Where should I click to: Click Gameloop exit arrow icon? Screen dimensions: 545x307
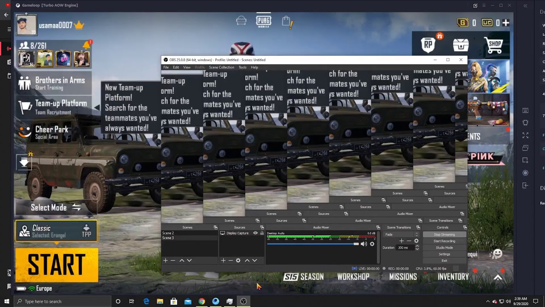point(525,185)
